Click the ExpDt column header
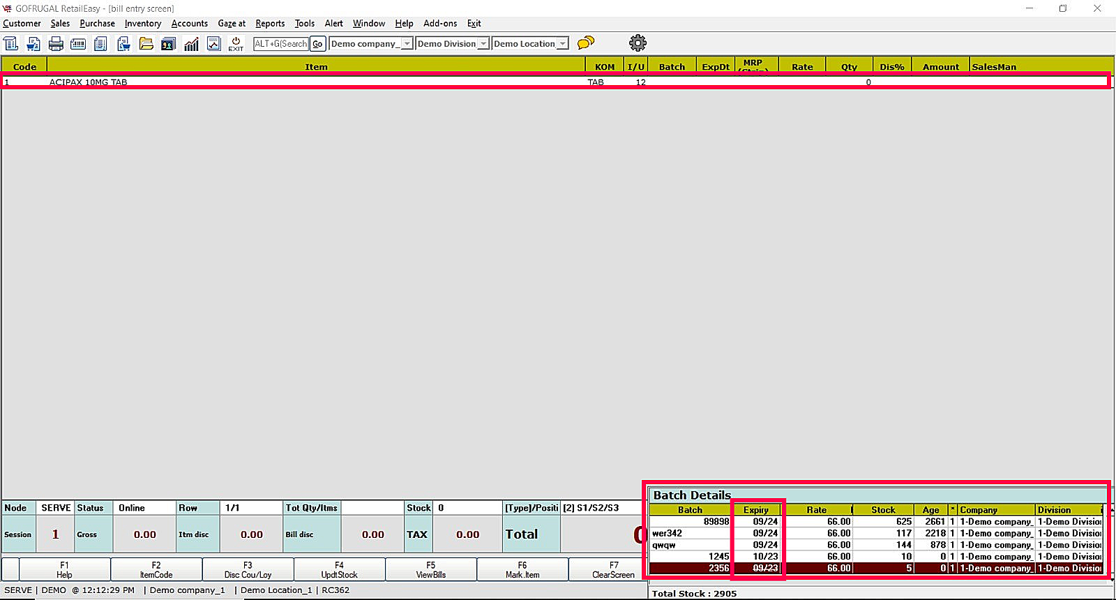1116x600 pixels. click(x=716, y=67)
